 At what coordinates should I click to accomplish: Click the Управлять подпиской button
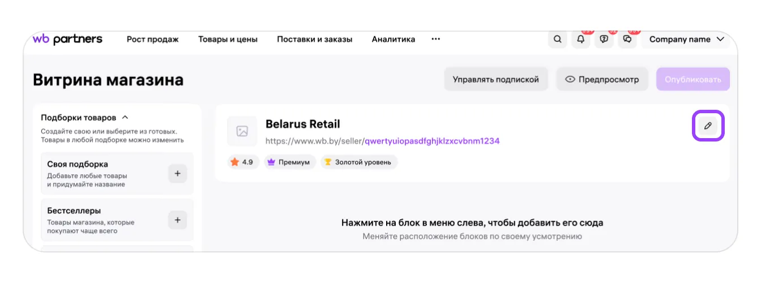496,79
